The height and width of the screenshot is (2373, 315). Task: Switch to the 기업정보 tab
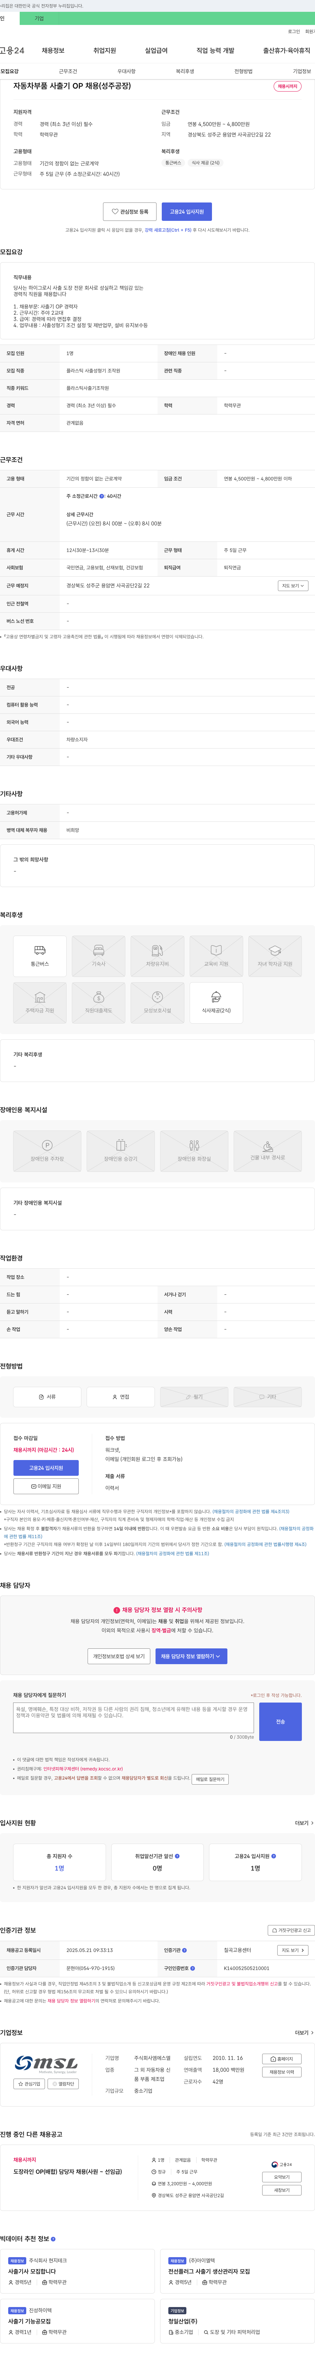pos(302,71)
